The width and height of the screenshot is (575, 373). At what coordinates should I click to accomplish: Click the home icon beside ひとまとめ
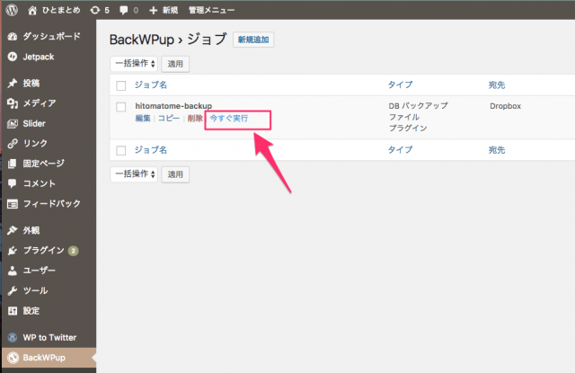(x=32, y=10)
